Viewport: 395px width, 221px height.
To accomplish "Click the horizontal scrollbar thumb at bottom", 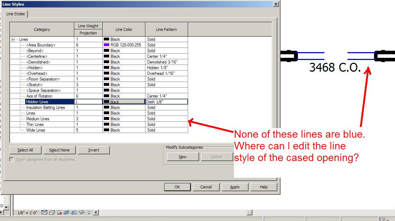I will click(249, 212).
